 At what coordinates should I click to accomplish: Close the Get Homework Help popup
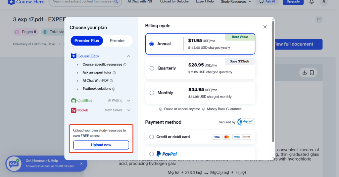click(81, 163)
